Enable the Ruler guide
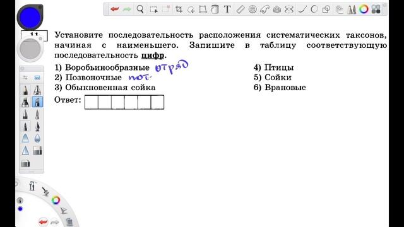404x227 pixels. pos(240,9)
